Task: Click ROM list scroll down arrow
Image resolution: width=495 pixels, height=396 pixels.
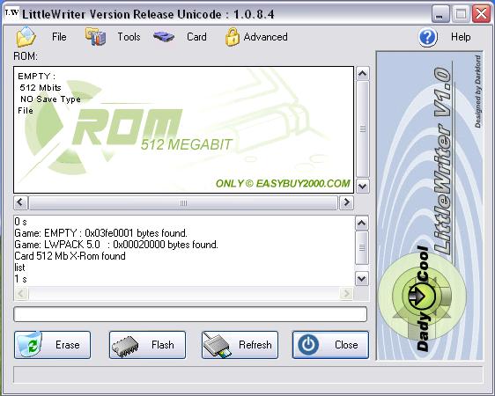Action: tap(362, 186)
